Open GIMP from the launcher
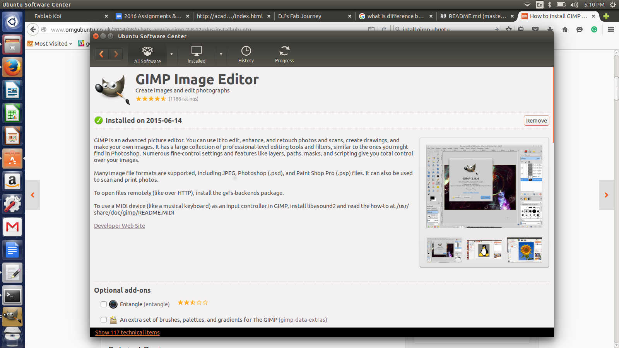Screen dimensions: 619x348 click(12, 317)
